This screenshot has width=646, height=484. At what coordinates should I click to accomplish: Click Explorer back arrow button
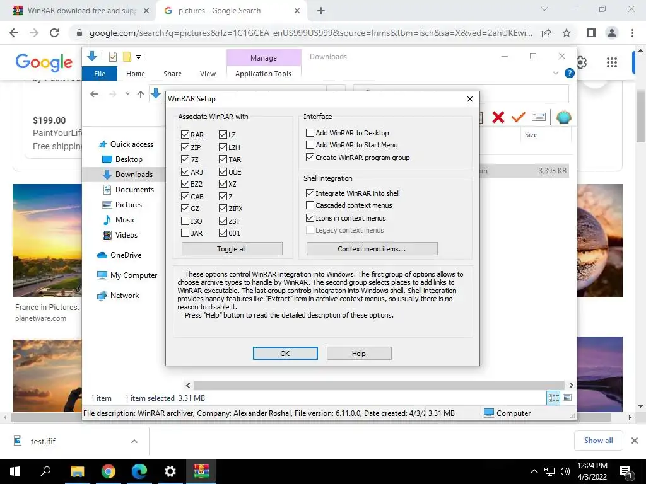pos(94,95)
